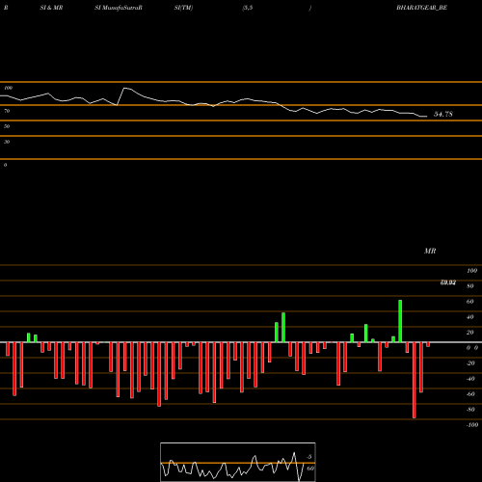Click the MR panel label
Screen dimensions: 482x482
[430, 251]
